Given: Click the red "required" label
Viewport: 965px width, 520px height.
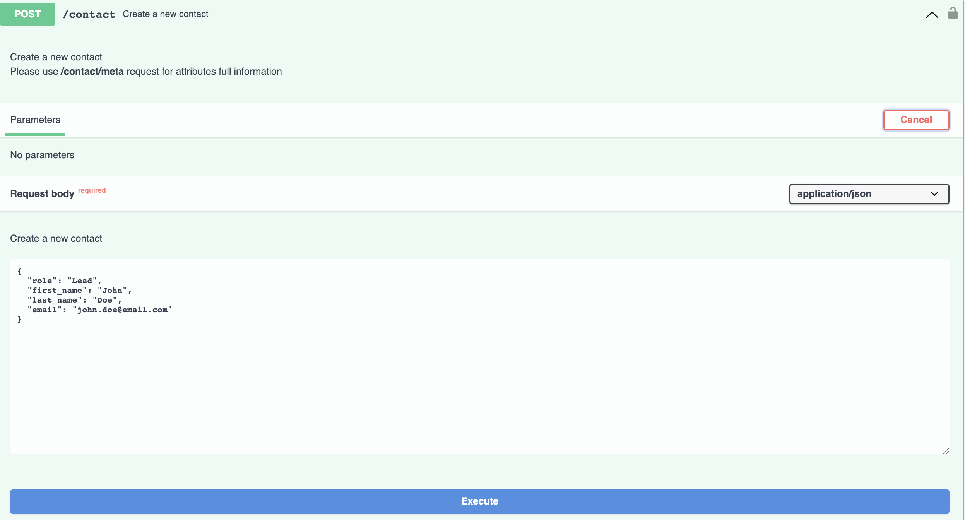Looking at the screenshot, I should point(92,190).
